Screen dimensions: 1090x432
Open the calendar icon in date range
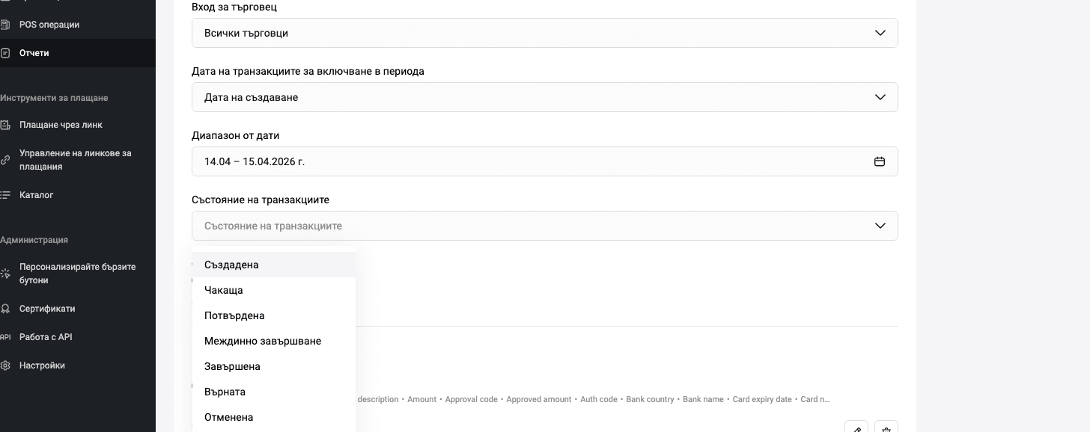coord(880,161)
